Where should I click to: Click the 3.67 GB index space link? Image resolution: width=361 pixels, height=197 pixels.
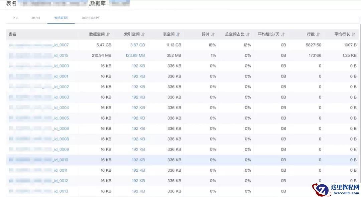coord(137,45)
